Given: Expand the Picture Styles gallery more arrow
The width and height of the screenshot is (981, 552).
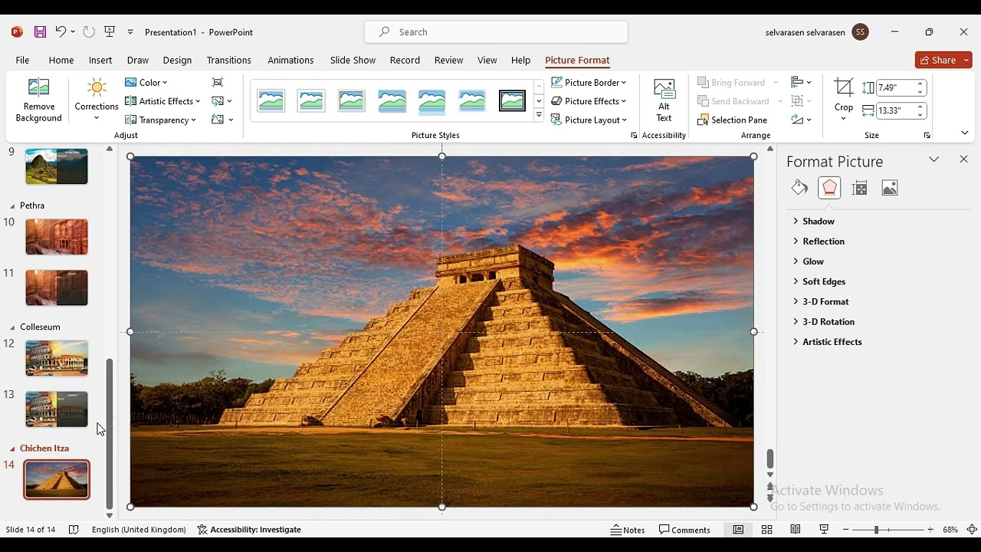Looking at the screenshot, I should (539, 116).
